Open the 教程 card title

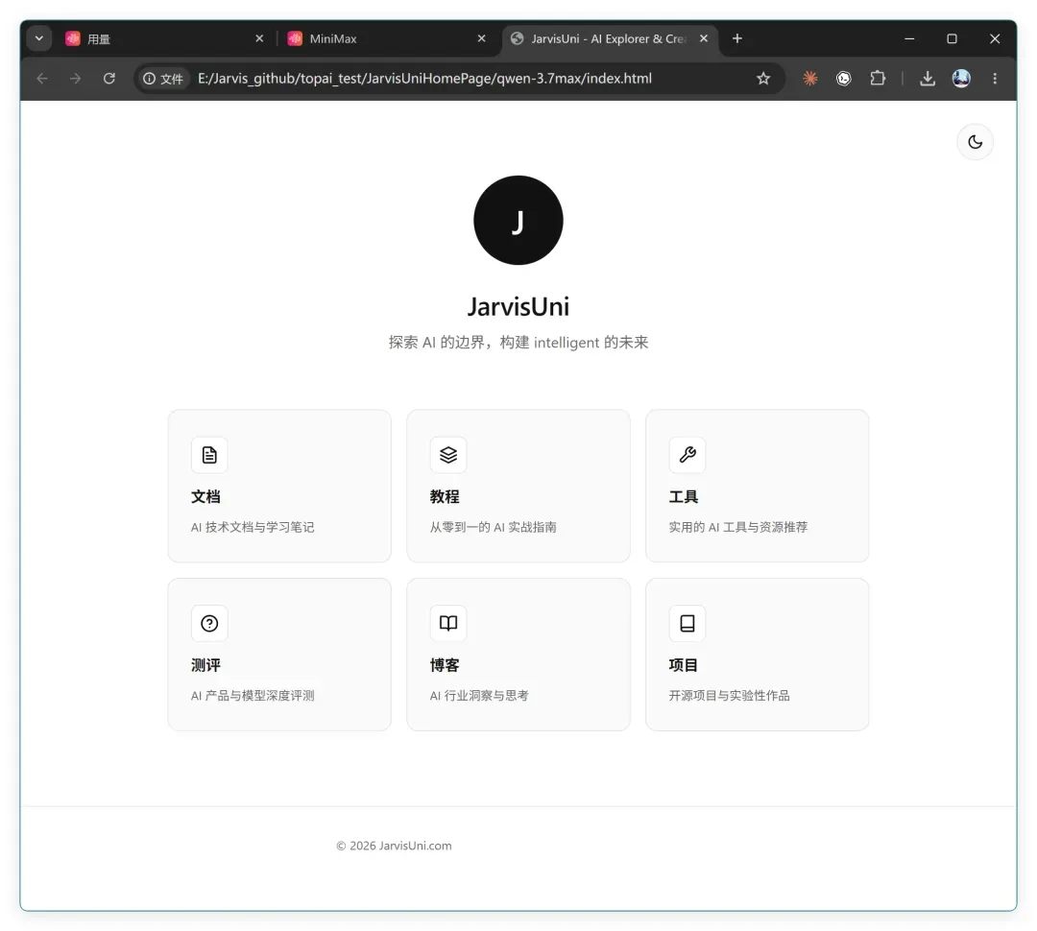445,496
